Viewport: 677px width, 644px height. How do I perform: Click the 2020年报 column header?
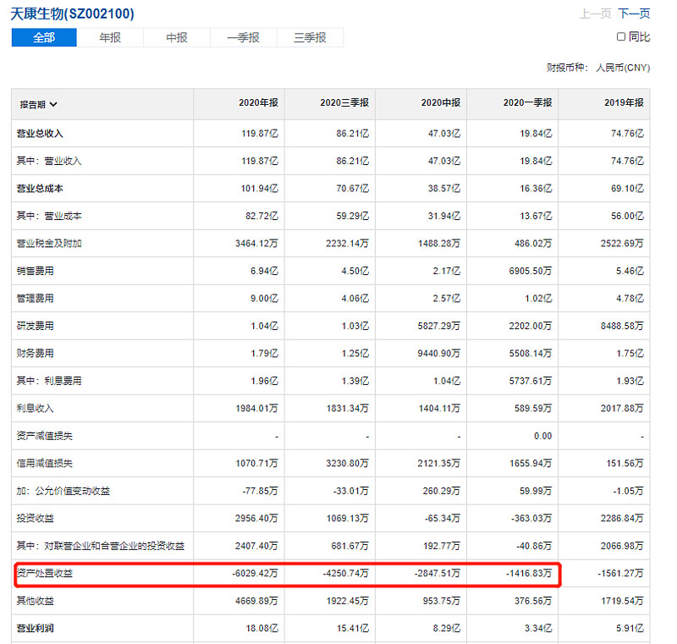(258, 103)
